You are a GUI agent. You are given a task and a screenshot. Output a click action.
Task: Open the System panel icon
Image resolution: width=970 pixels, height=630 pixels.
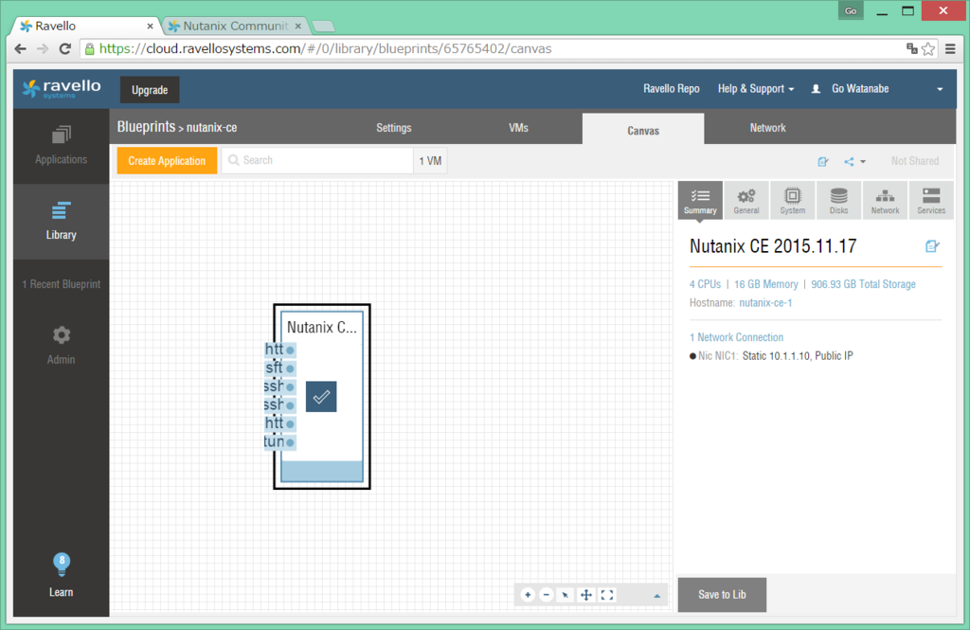point(793,200)
